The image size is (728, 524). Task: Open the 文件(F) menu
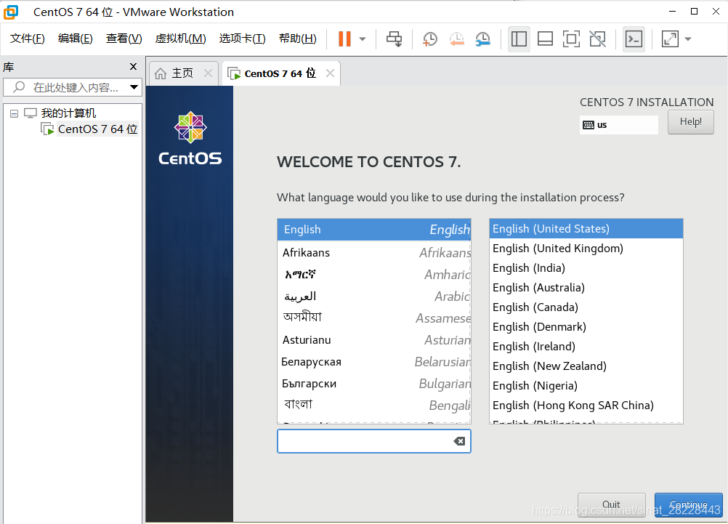tap(28, 39)
